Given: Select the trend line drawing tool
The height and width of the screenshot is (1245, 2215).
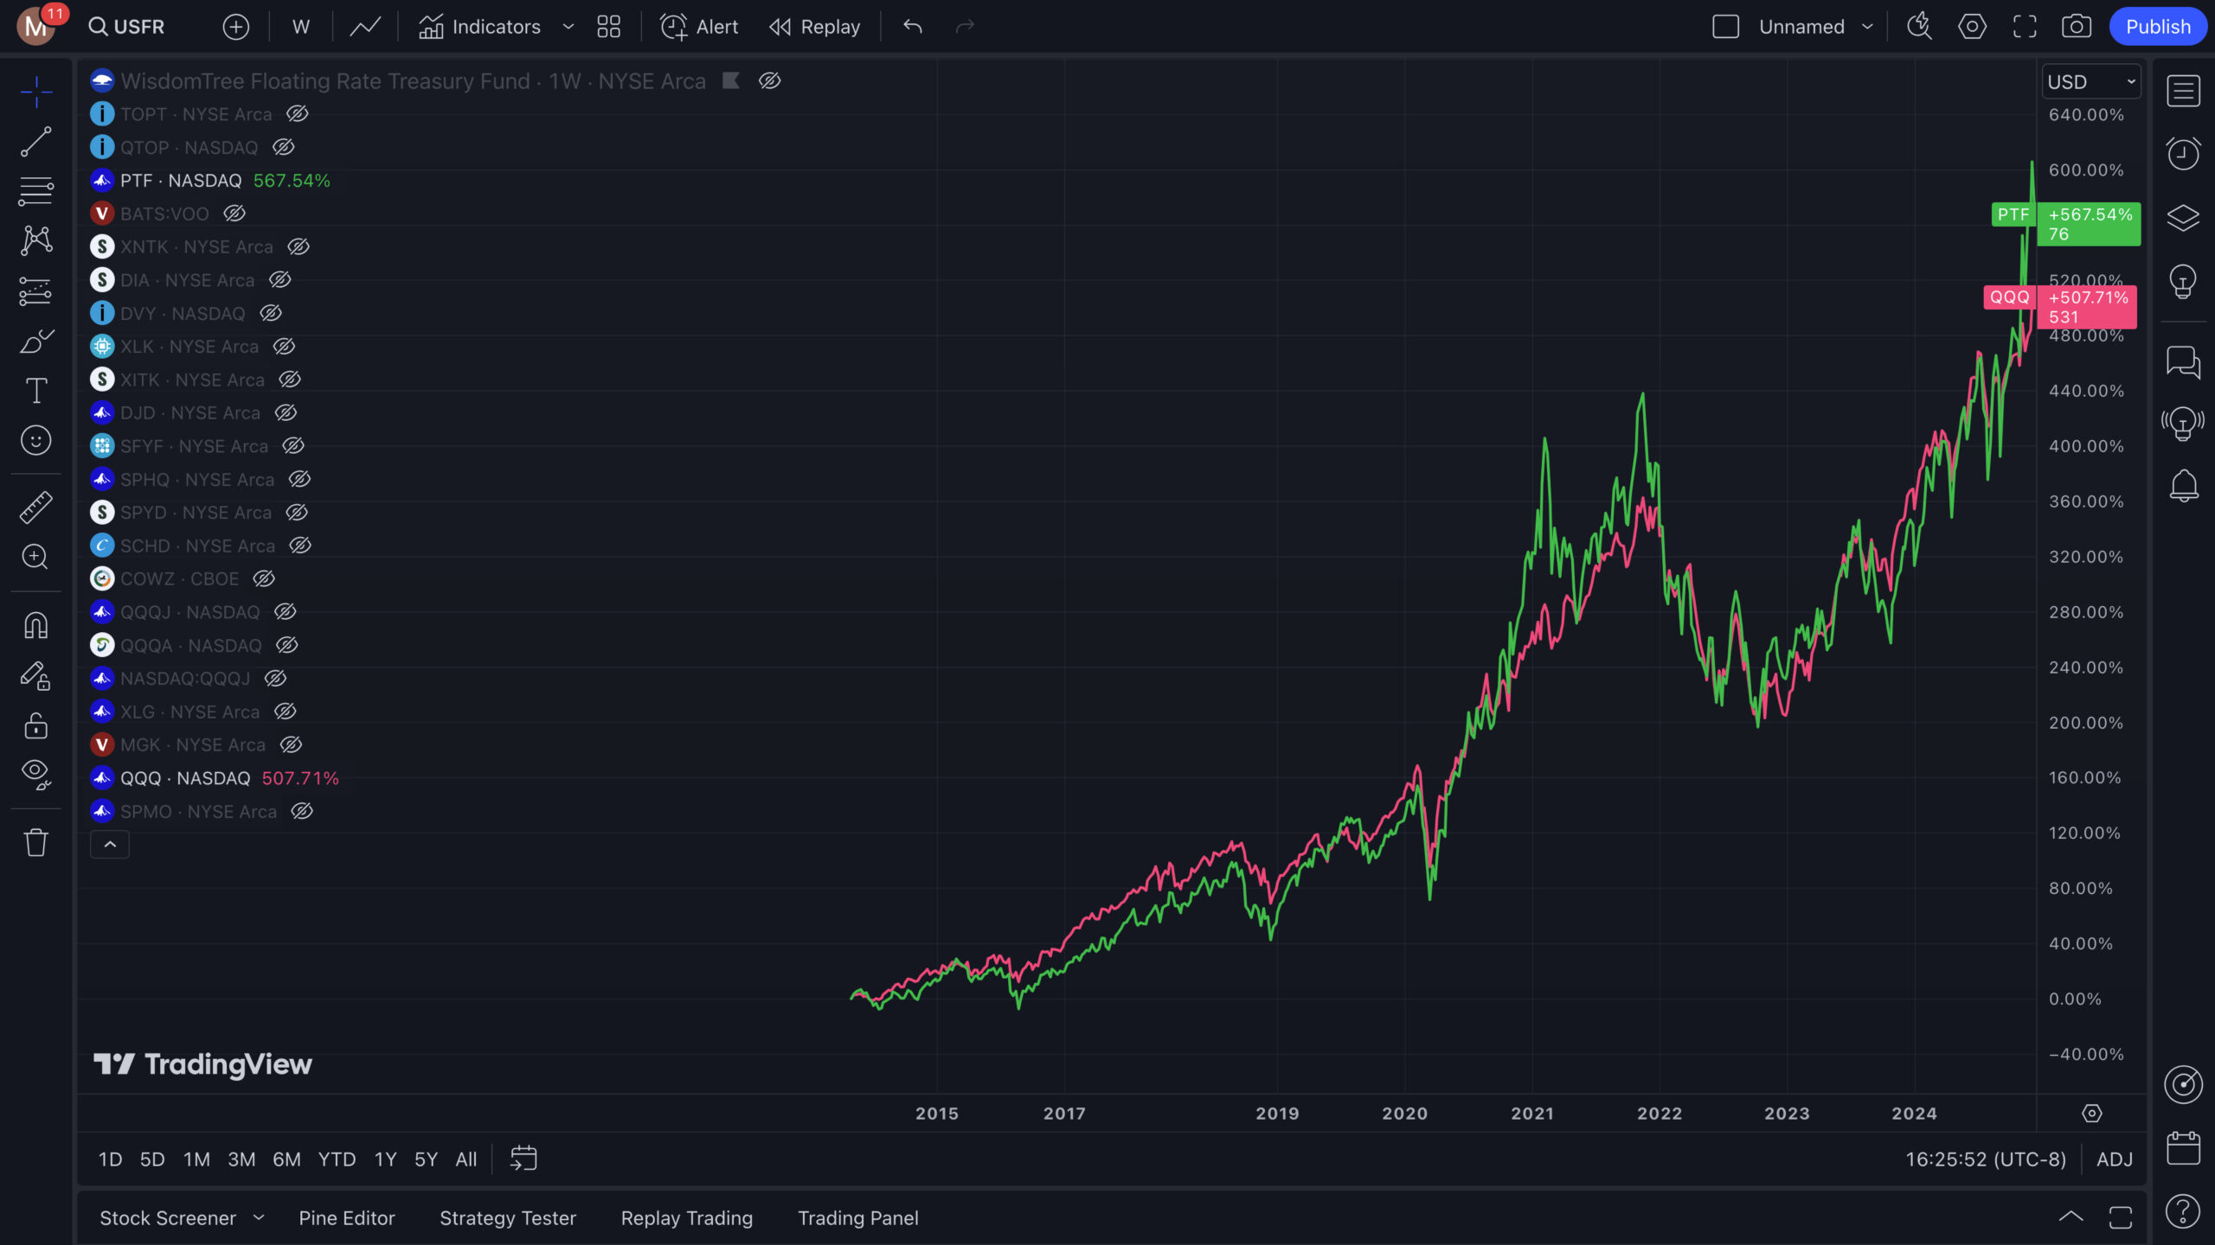Looking at the screenshot, I should 35,142.
